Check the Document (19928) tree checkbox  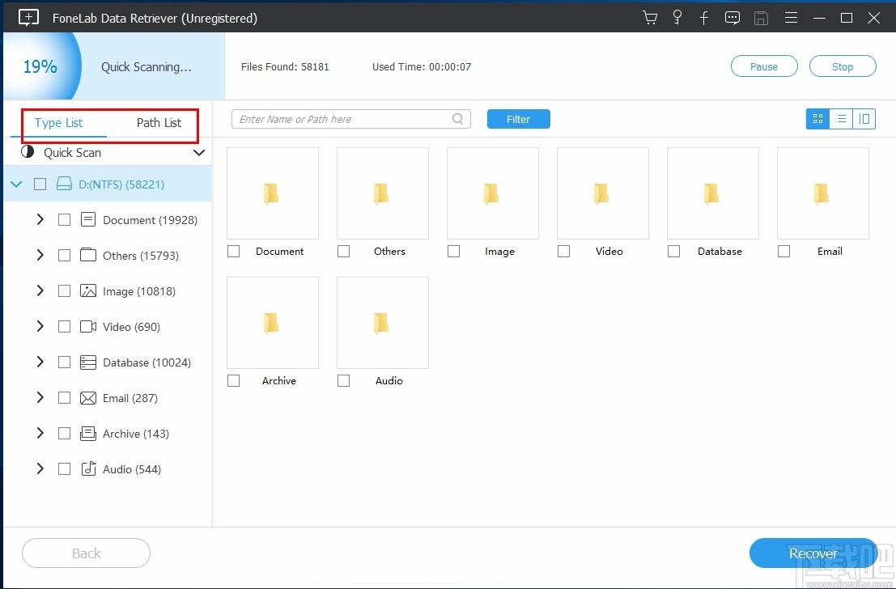click(x=64, y=219)
